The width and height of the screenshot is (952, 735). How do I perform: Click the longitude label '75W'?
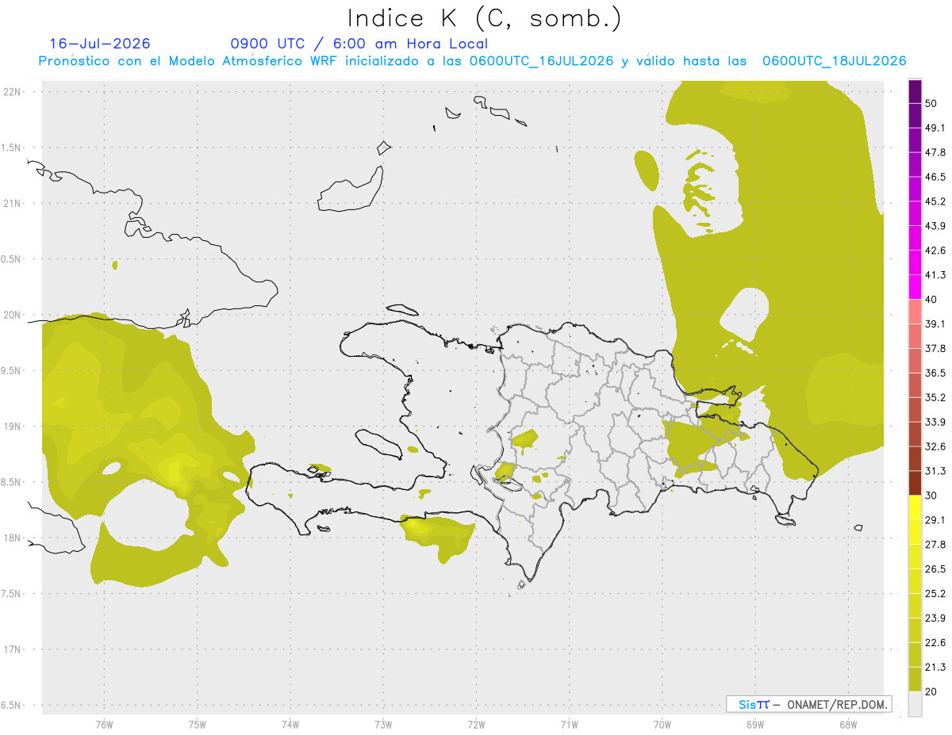click(197, 724)
